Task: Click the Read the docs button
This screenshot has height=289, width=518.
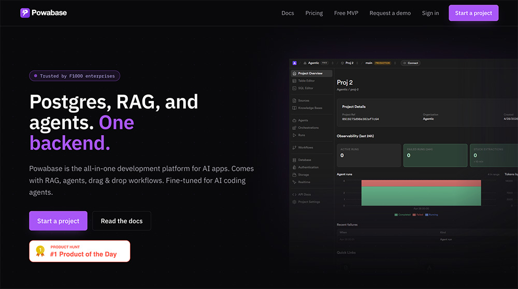Action: [122, 221]
